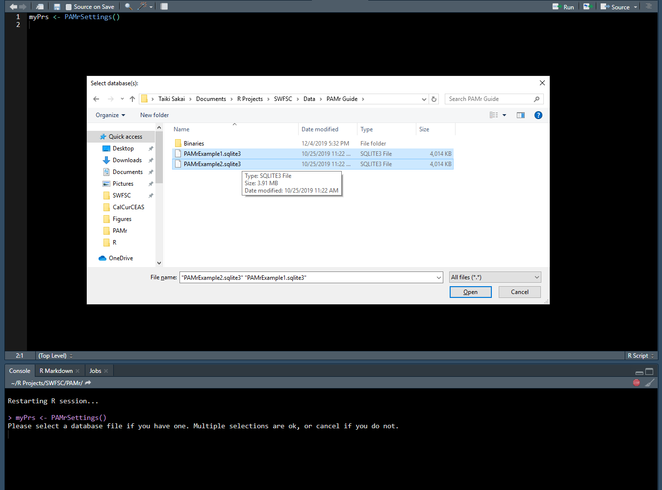Click the code tools magic wand
Viewport: 662px width, 490px height.
pyautogui.click(x=142, y=6)
